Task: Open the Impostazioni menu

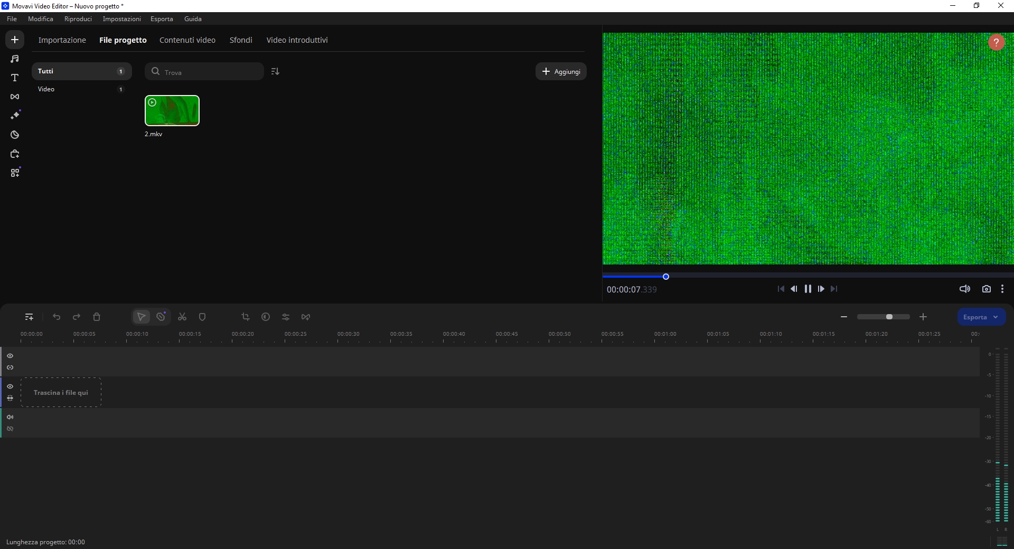Action: pyautogui.click(x=121, y=18)
